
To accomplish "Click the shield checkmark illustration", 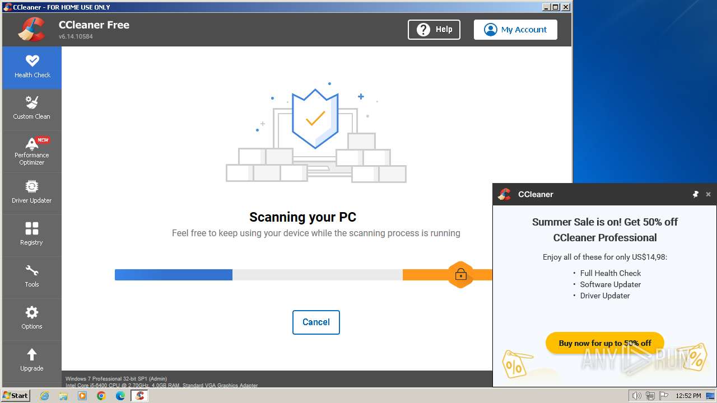I will pos(315,118).
